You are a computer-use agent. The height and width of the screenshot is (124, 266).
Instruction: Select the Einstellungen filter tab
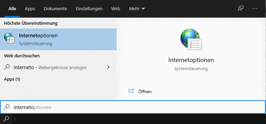point(89,9)
